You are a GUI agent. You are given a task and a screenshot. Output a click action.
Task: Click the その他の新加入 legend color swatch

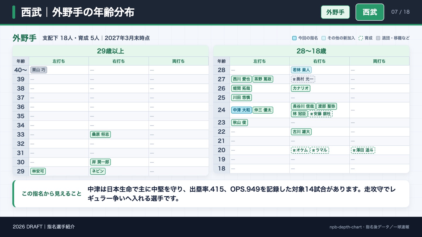[x=324, y=38]
